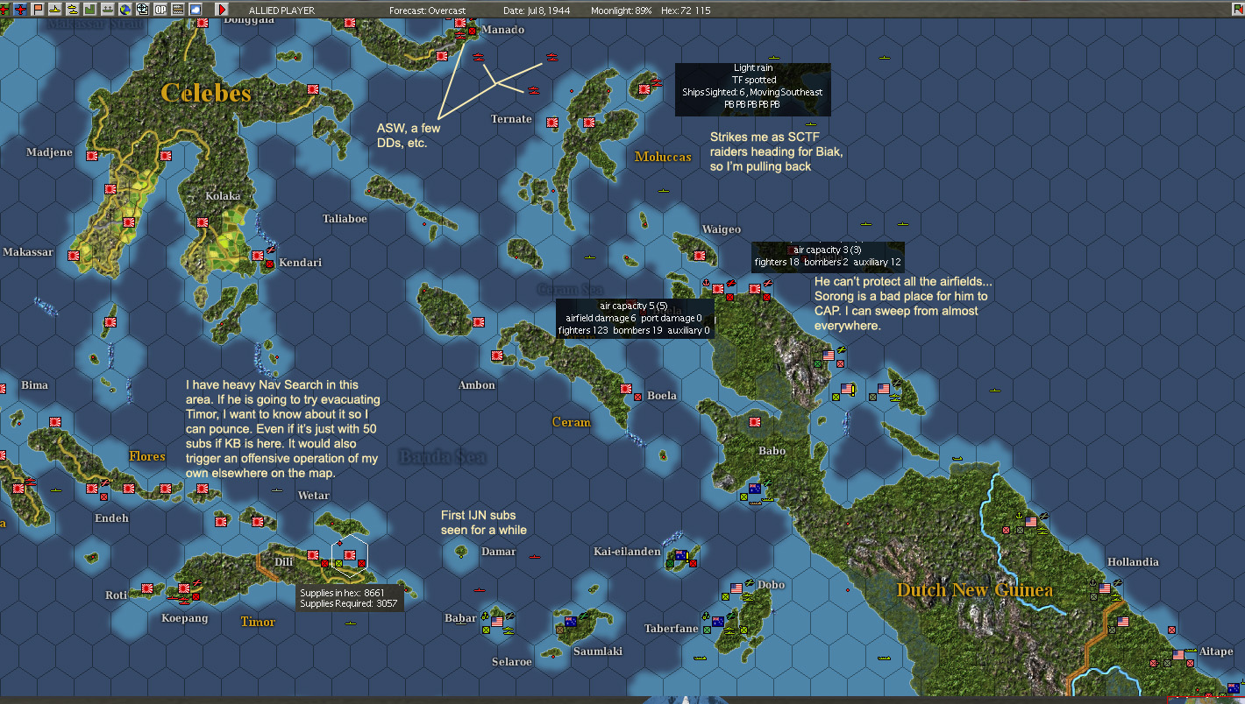Viewport: 1245px width, 704px height.
Task: Click the Forecast: Overcast status text
Action: [428, 11]
